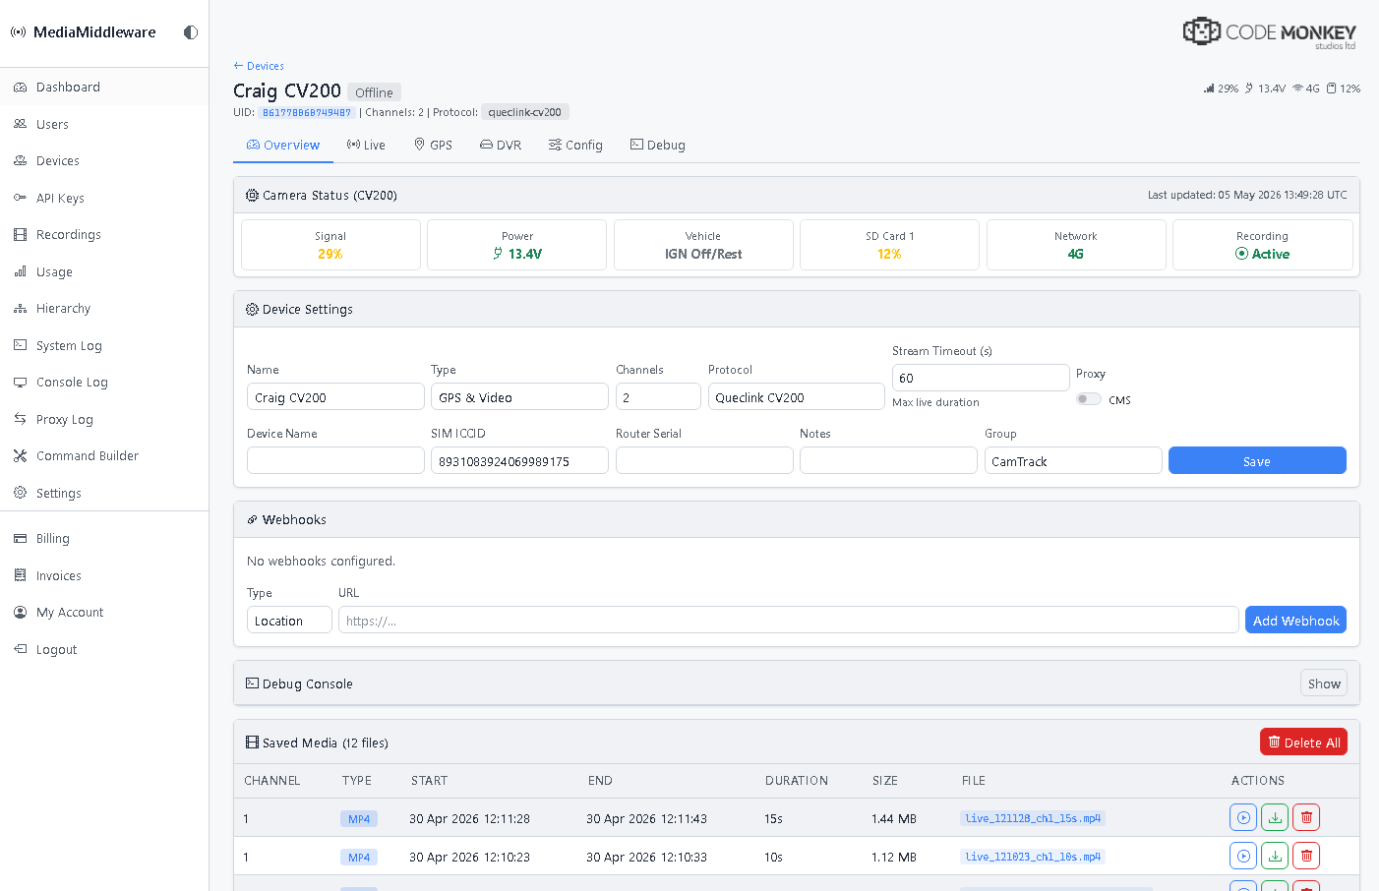The height and width of the screenshot is (891, 1379).
Task: Click the Power 13.4V status card
Action: point(517,245)
